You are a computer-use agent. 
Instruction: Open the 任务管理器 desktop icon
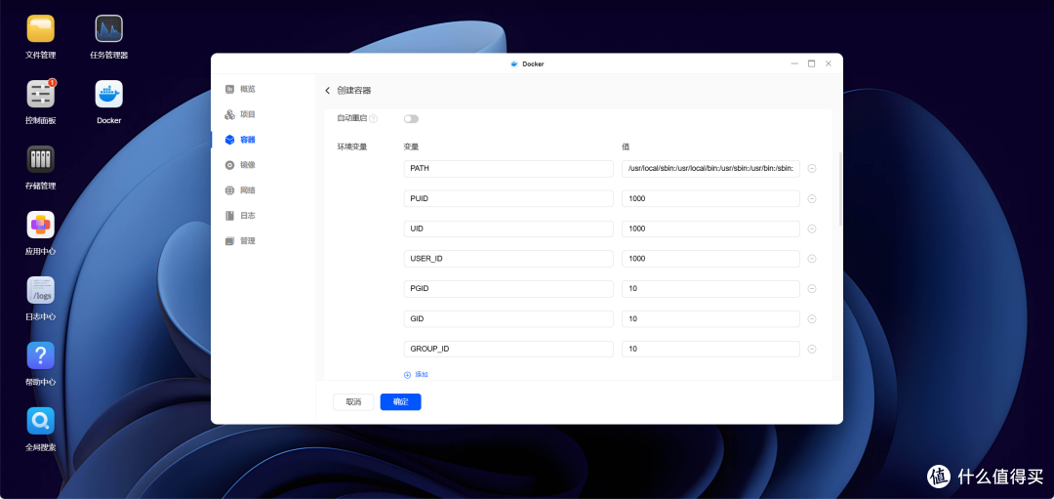109,29
